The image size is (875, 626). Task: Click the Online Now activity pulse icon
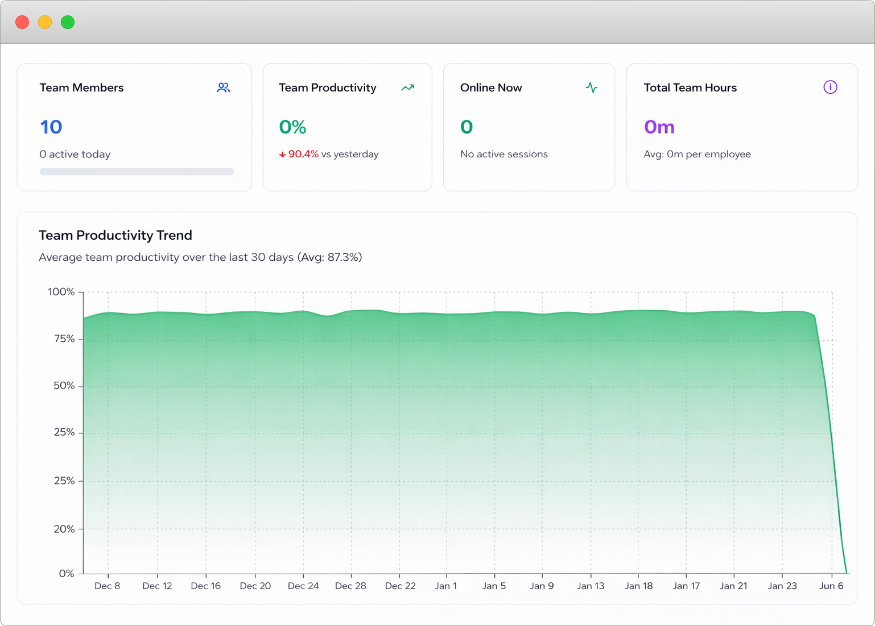[x=592, y=87]
